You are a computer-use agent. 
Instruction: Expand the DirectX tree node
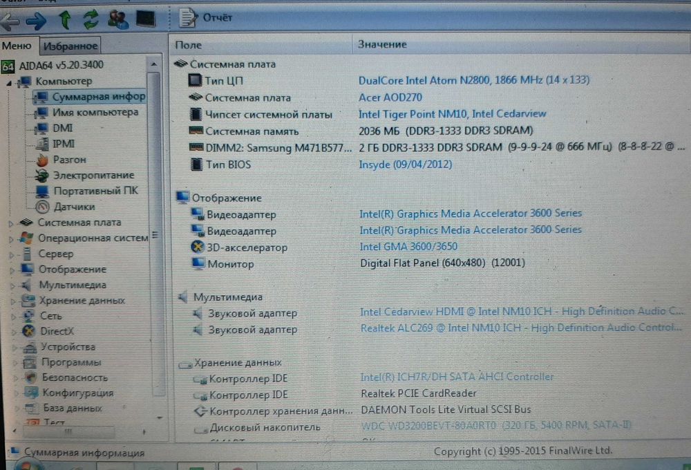point(14,332)
